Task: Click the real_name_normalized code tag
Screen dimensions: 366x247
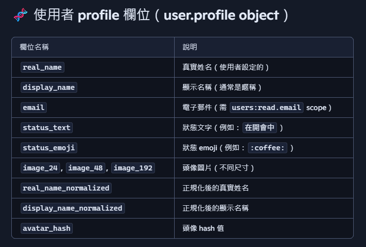Action: [66, 188]
